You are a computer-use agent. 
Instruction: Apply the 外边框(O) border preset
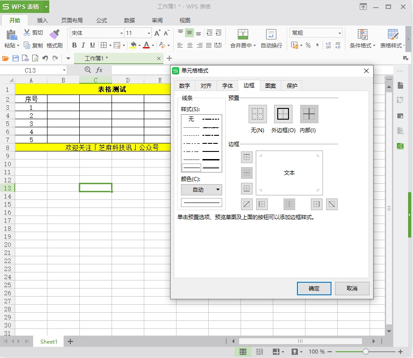(x=283, y=114)
